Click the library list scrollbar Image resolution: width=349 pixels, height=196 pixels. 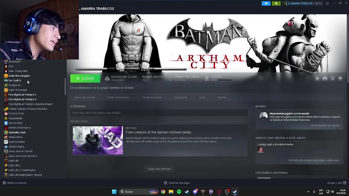65,87
